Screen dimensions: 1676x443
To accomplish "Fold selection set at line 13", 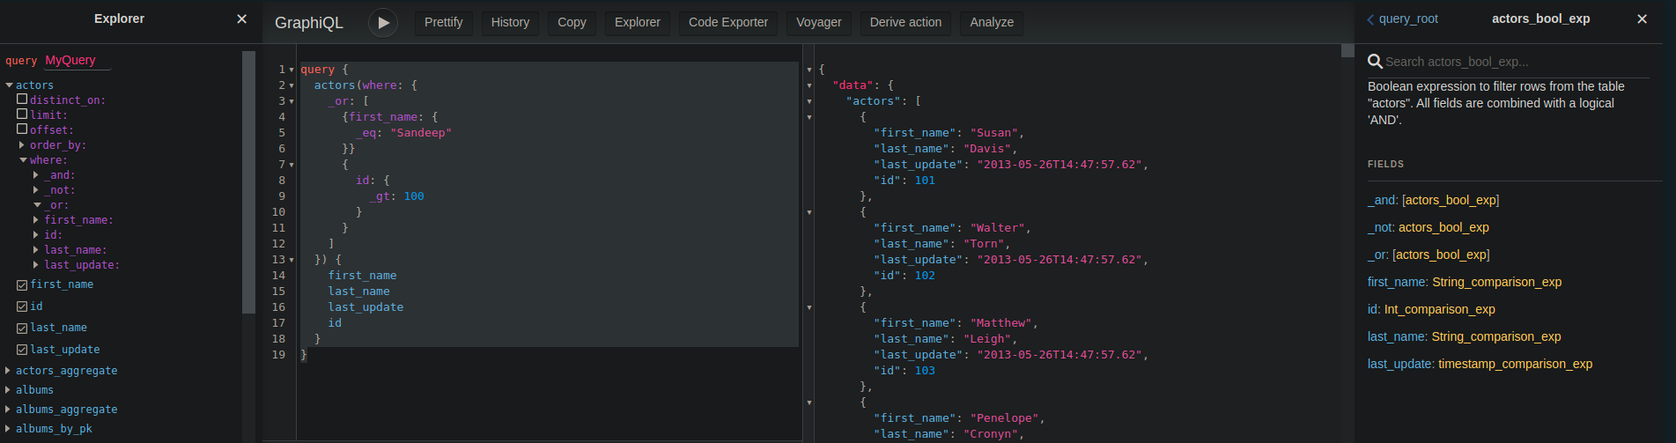I will [292, 260].
